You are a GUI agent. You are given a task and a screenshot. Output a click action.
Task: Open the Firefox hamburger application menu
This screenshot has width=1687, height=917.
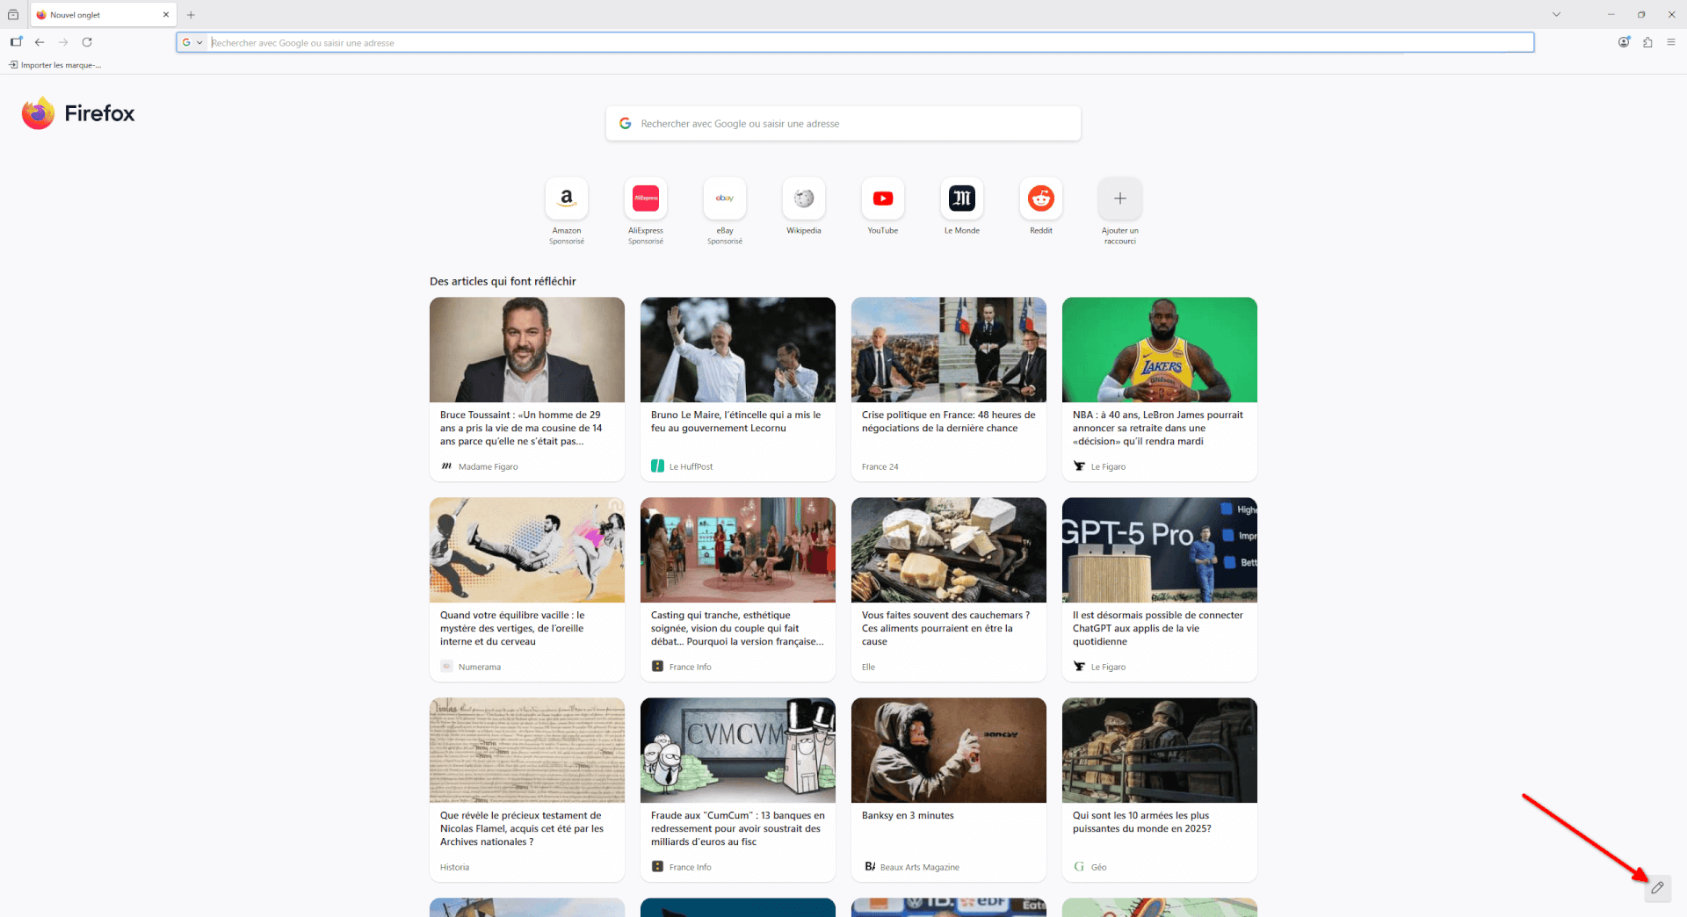pos(1671,42)
